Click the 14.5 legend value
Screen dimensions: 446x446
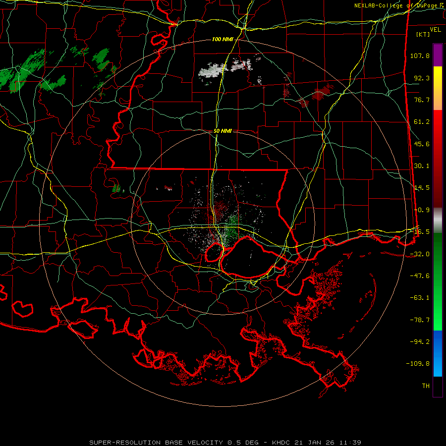(x=422, y=188)
